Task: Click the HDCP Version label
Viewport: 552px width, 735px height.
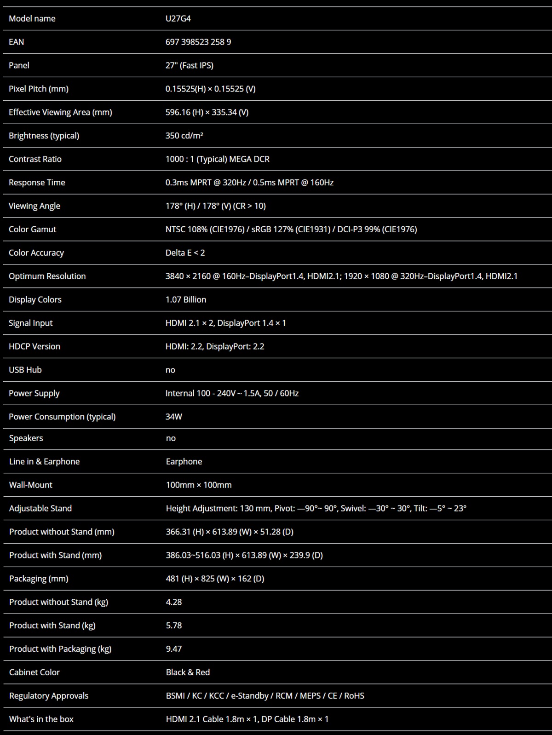Action: coord(34,347)
